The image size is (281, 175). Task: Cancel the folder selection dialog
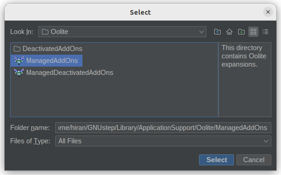pyautogui.click(x=254, y=160)
